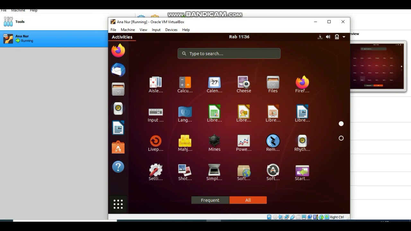Open Language Support app
The width and height of the screenshot is (411, 231).
click(x=185, y=114)
